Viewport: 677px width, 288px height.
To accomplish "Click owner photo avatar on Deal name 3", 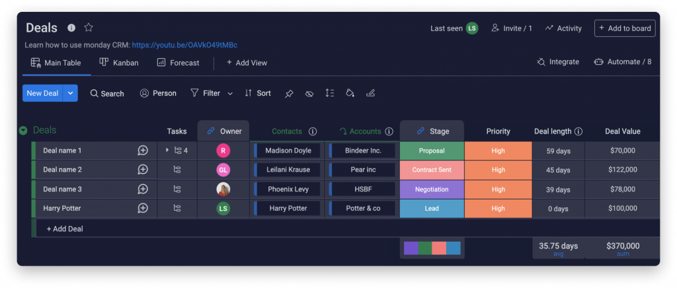I will pos(223,190).
